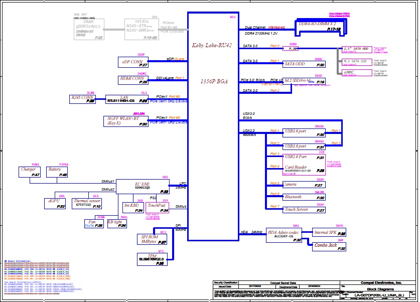Select the DDR4 2133MHz 1.2V text
420x302 pixels.
pyautogui.click(x=261, y=34)
